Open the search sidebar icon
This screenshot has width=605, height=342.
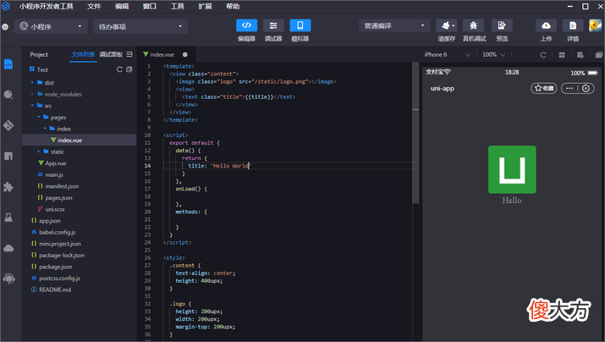pos(8,95)
